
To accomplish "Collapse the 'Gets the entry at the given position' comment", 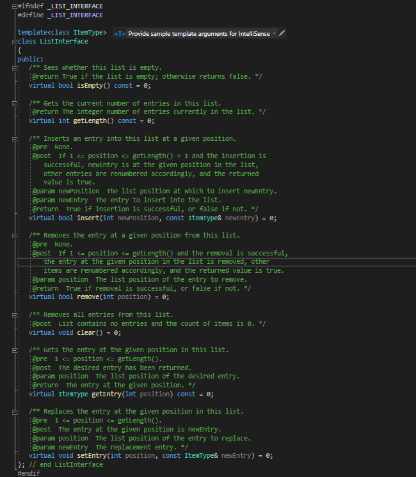I will tap(14, 350).
